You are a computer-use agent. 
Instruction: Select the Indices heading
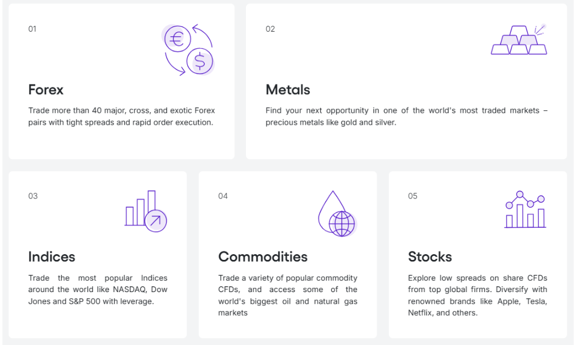point(52,256)
